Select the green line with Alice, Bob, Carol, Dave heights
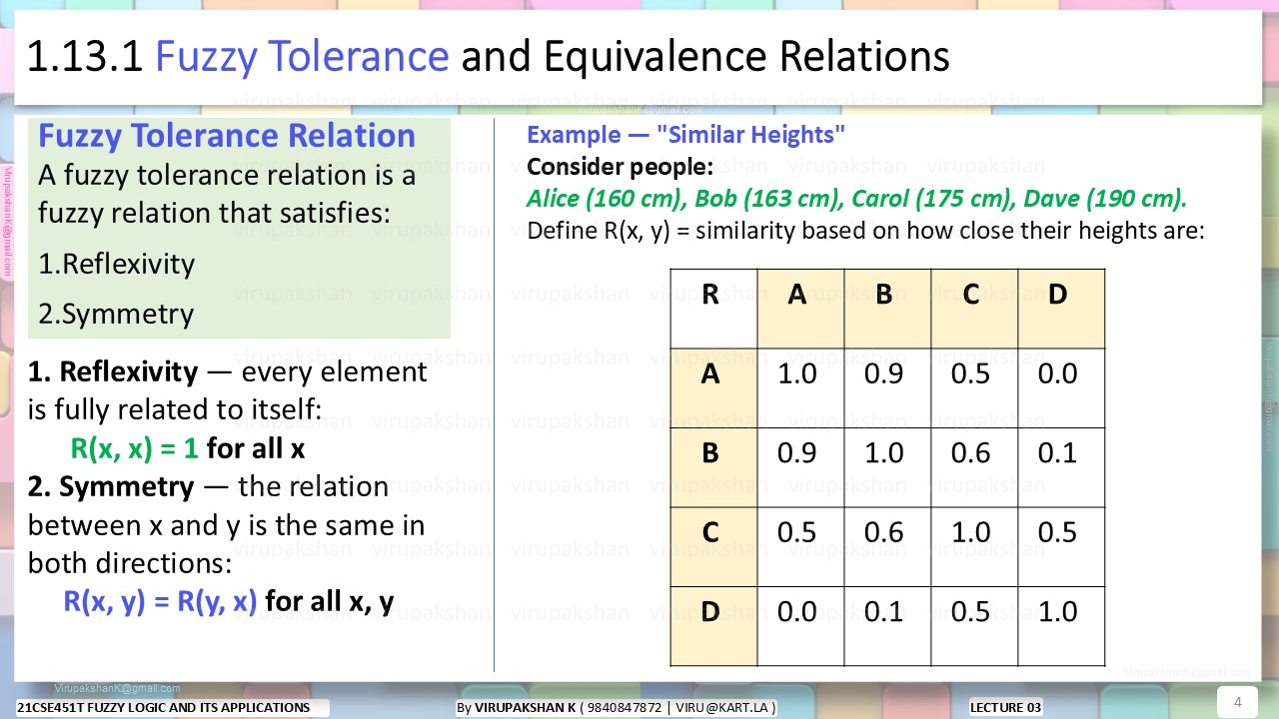Viewport: 1279px width, 719px height. (x=857, y=198)
